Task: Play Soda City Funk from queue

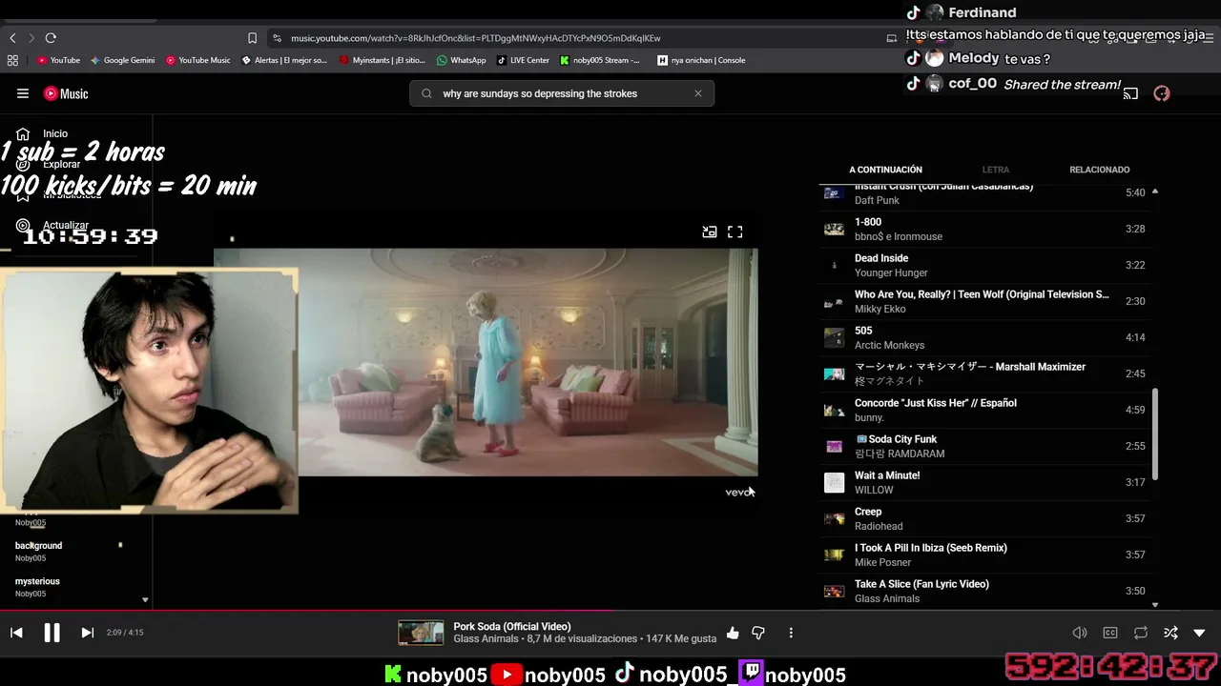Action: pos(985,446)
